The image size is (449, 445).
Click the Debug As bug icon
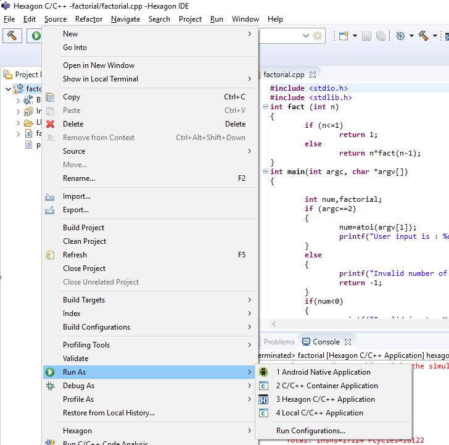click(50, 386)
